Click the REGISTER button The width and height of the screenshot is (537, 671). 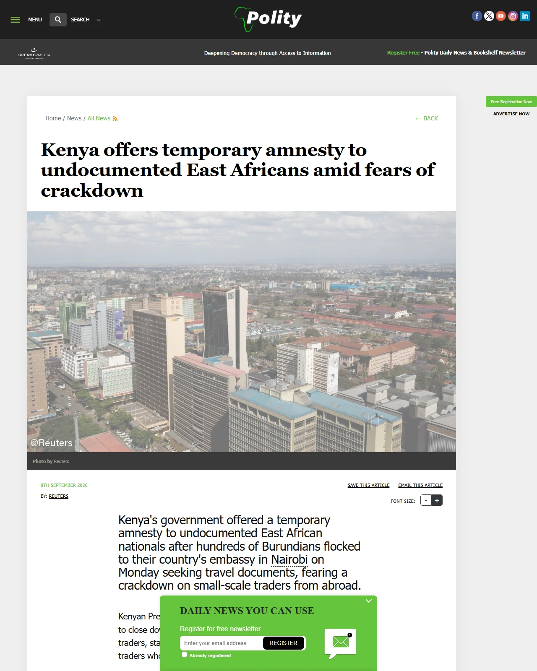coord(284,643)
